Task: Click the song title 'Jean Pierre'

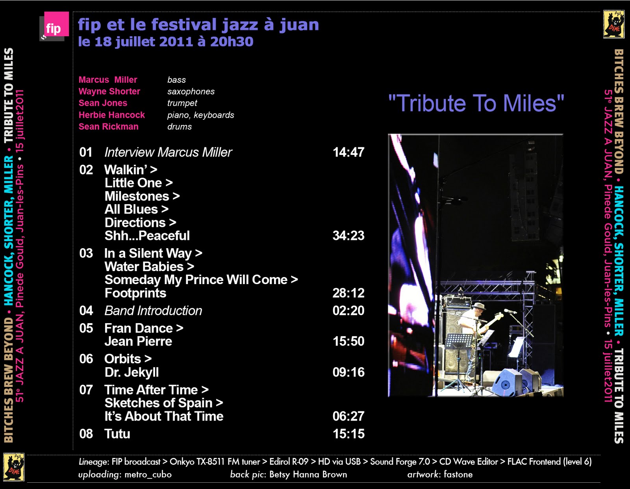Action: [x=138, y=342]
